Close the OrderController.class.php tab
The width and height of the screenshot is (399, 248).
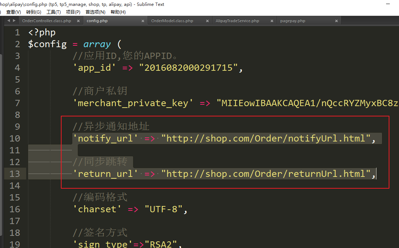click(x=79, y=21)
